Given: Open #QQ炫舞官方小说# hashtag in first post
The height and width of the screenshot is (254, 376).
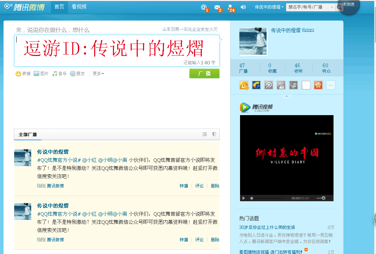Looking at the screenshot, I should [59, 160].
